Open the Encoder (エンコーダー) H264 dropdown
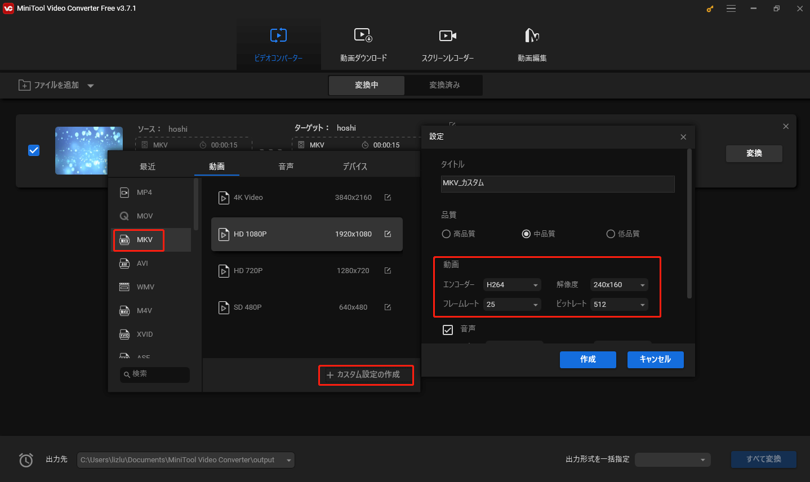This screenshot has width=810, height=482. point(513,285)
